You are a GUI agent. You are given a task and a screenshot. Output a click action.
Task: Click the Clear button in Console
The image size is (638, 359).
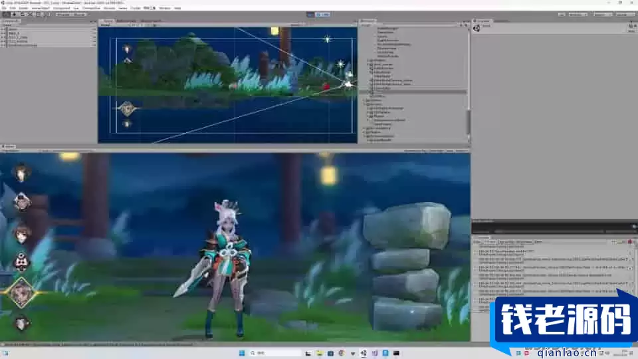(x=477, y=242)
